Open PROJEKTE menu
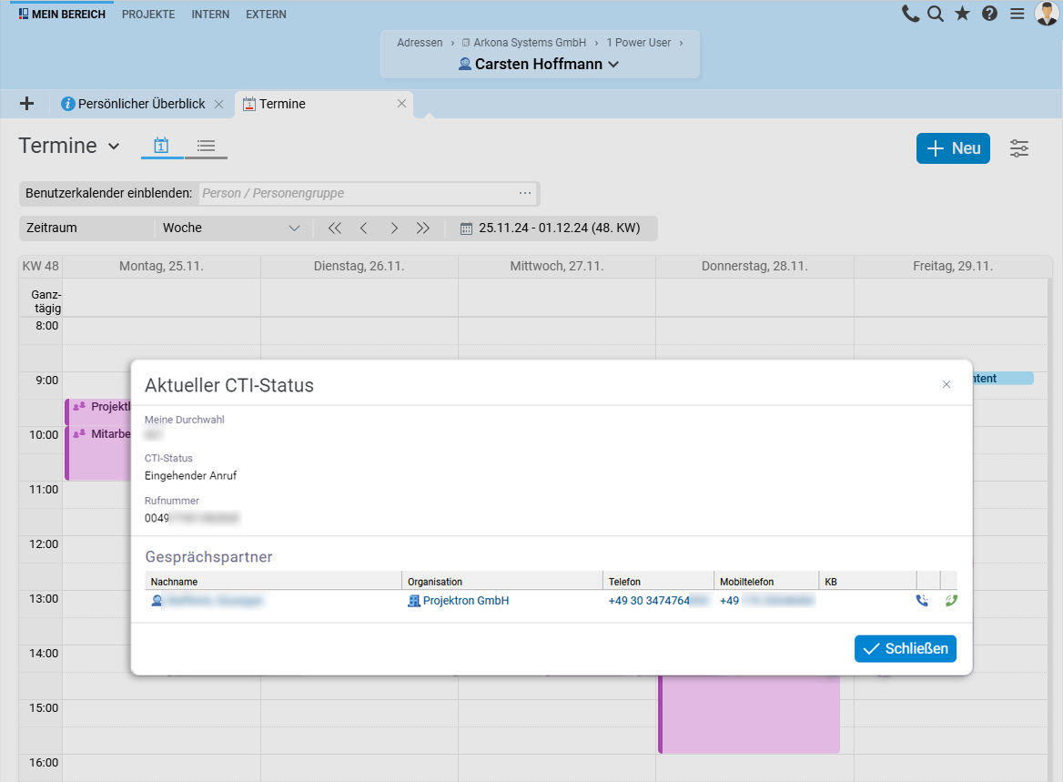1063x782 pixels. pos(148,15)
